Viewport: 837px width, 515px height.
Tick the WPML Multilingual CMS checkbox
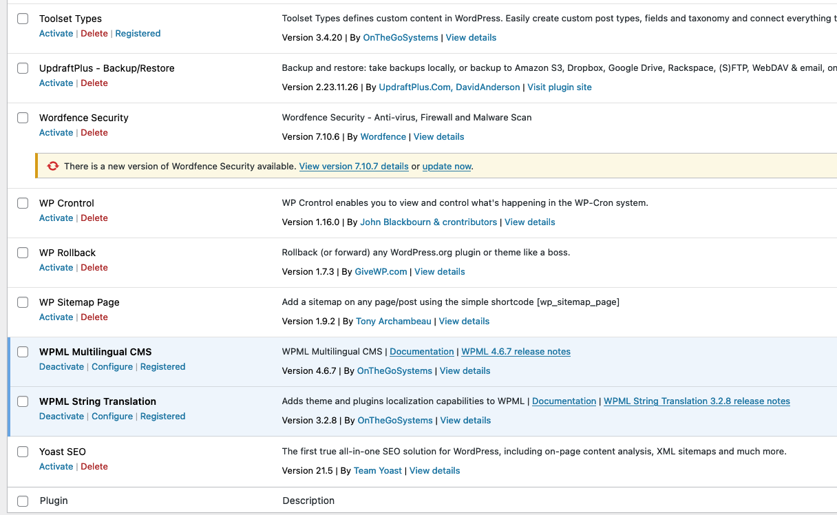pos(23,352)
